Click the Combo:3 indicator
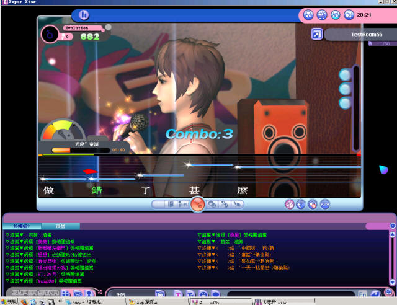 click(199, 134)
